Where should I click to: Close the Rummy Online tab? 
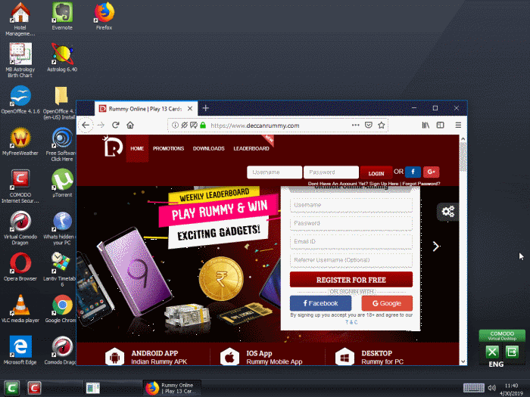[x=190, y=109]
